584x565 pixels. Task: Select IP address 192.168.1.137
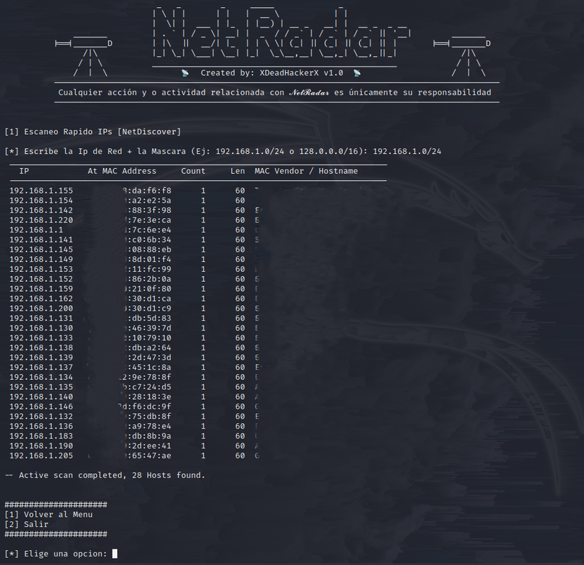pyautogui.click(x=41, y=367)
